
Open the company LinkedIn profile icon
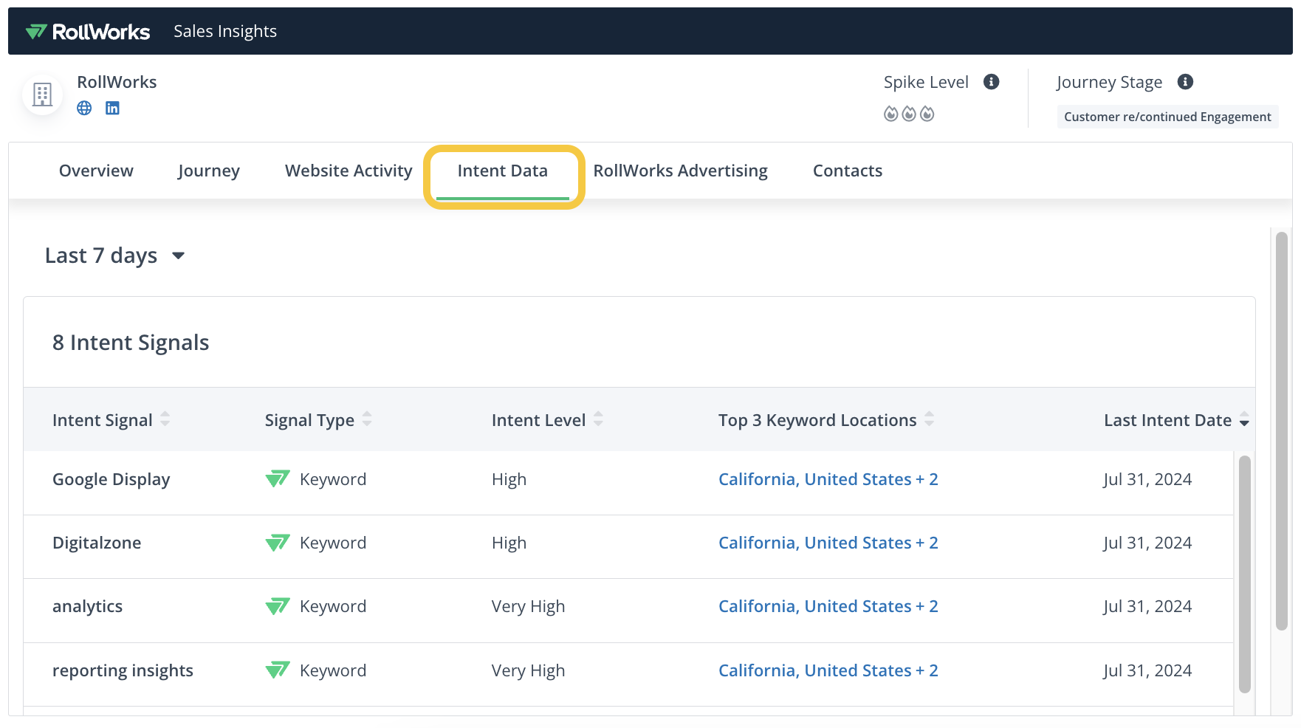[x=112, y=109]
